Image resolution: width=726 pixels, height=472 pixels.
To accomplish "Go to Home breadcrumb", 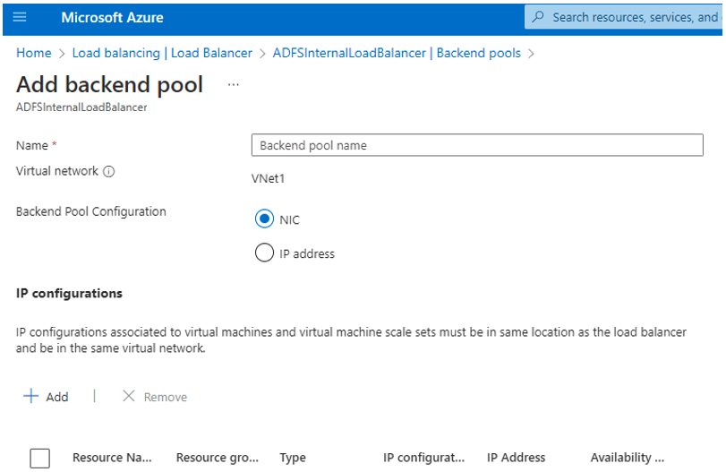I will (34, 53).
